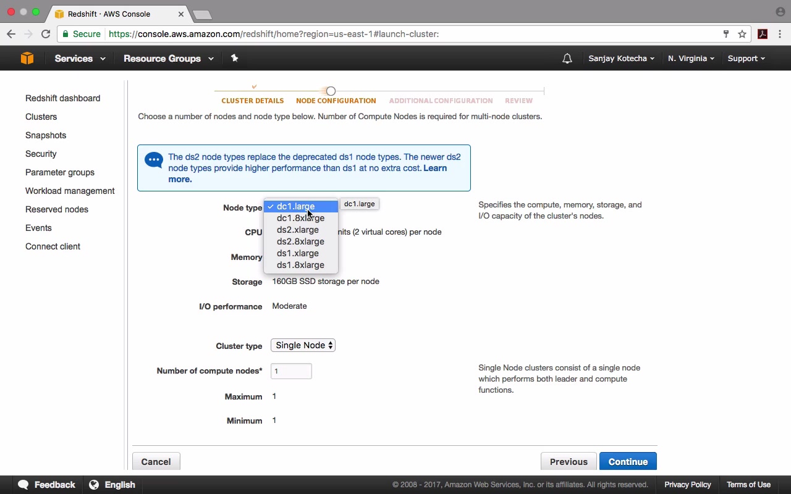This screenshot has width=791, height=494.
Task: Open Connect client in the sidebar
Action: tap(53, 246)
